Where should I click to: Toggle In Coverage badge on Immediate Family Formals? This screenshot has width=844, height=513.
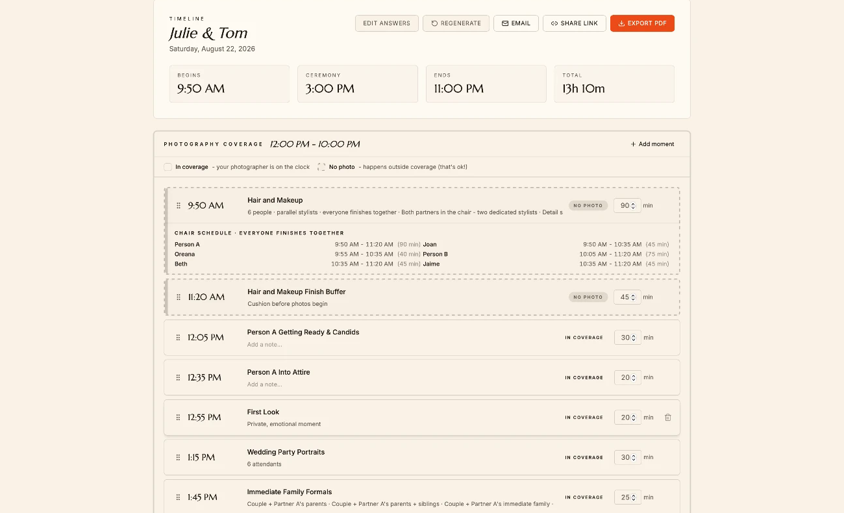pyautogui.click(x=584, y=497)
